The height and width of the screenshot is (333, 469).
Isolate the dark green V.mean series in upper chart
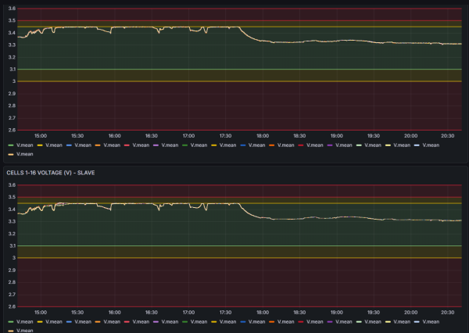point(199,145)
